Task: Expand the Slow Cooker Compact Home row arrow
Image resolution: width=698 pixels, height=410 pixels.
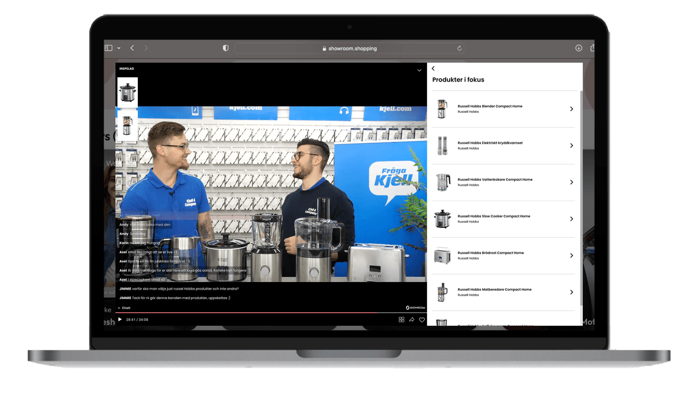Action: pos(572,219)
